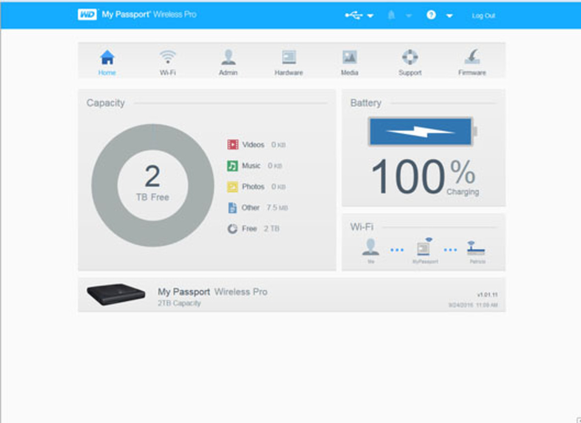This screenshot has width=581, height=423.
Task: Click the charging battery graphic
Action: coord(422,132)
